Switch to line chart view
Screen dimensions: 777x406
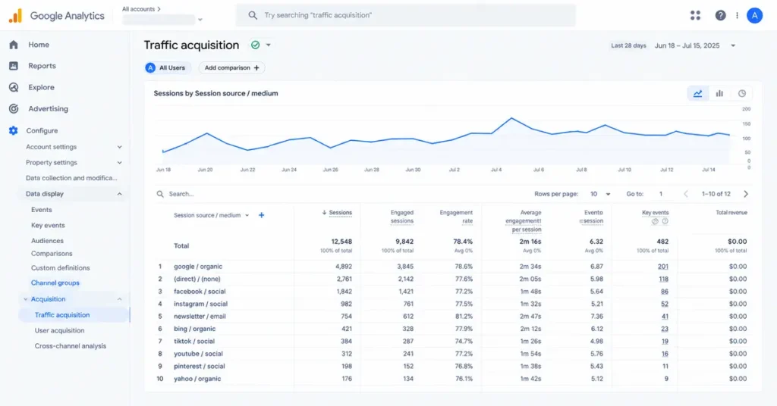pos(698,93)
